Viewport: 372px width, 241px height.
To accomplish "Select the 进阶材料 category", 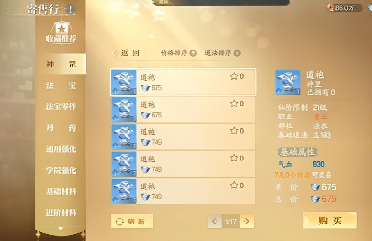I will tap(61, 213).
